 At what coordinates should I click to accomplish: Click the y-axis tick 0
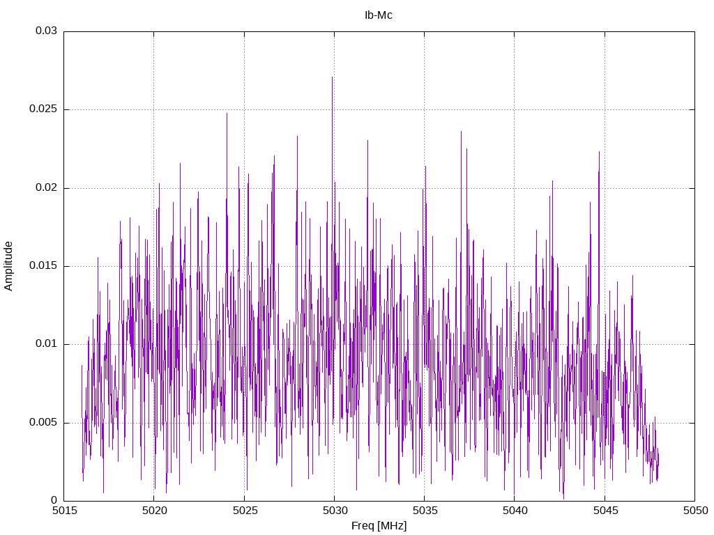point(54,500)
